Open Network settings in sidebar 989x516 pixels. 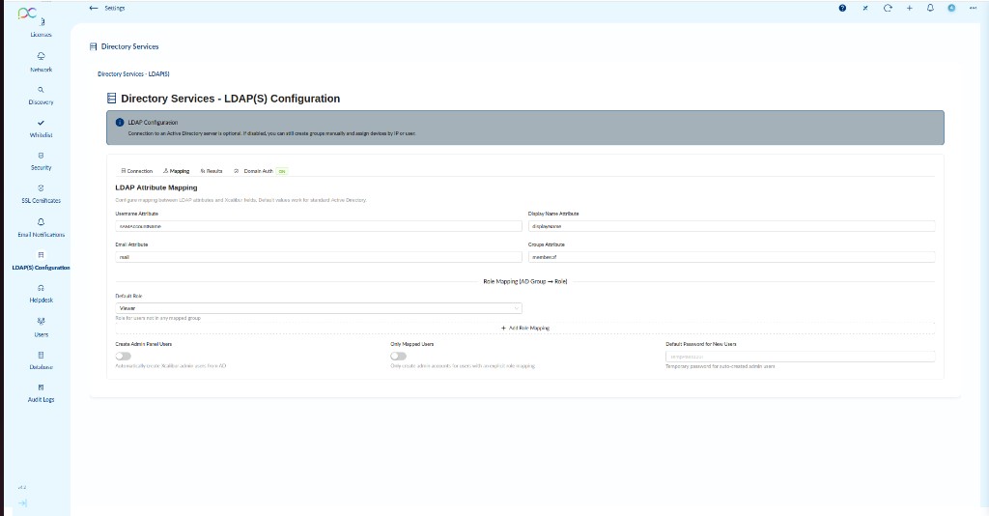coord(41,63)
